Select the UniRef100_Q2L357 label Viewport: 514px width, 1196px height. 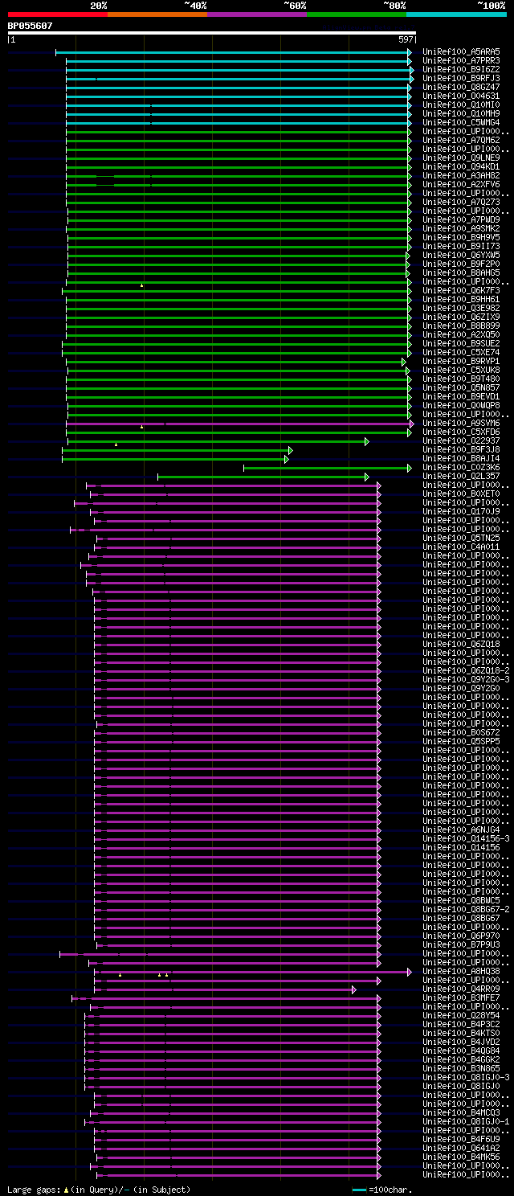click(x=461, y=476)
